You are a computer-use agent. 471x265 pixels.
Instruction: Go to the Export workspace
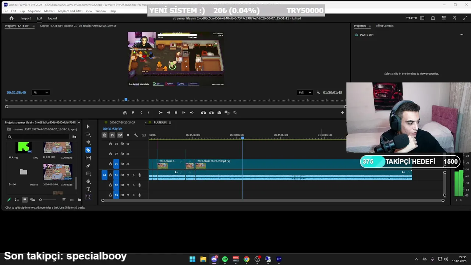(x=53, y=18)
